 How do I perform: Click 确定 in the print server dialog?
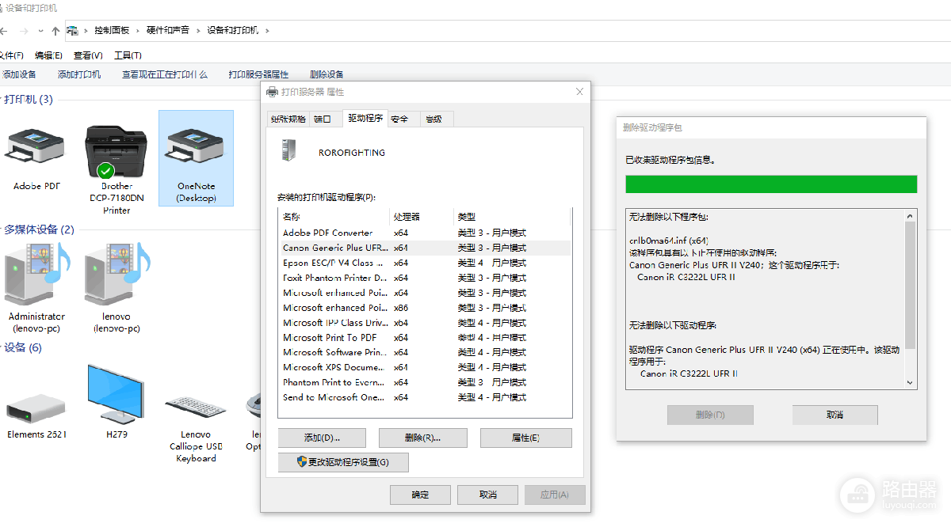[x=420, y=495]
